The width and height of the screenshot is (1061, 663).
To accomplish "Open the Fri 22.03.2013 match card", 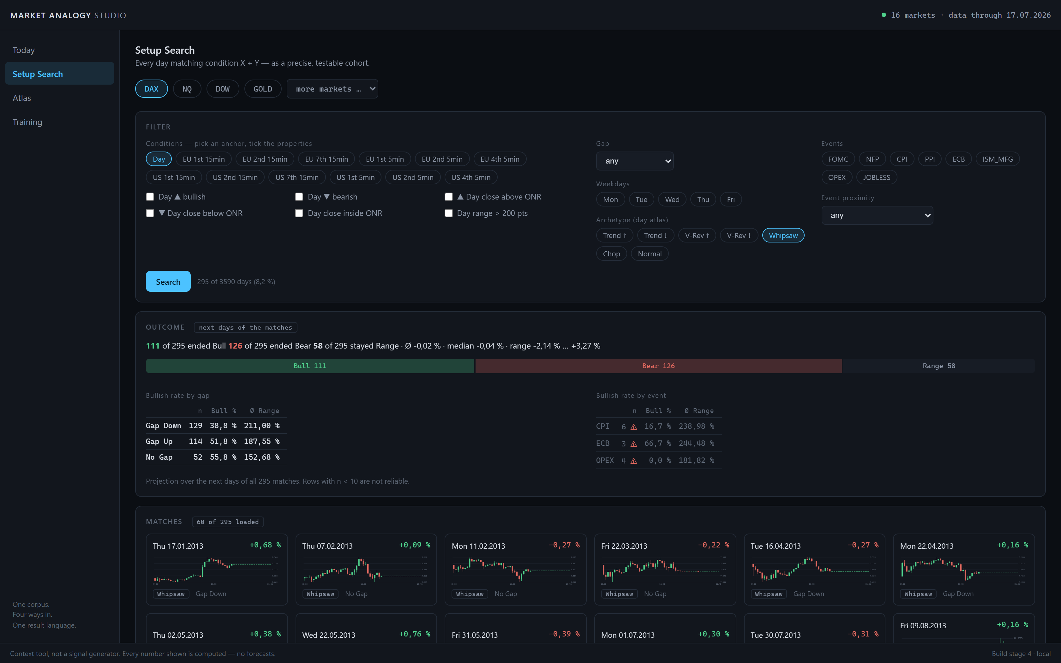I will coord(665,569).
